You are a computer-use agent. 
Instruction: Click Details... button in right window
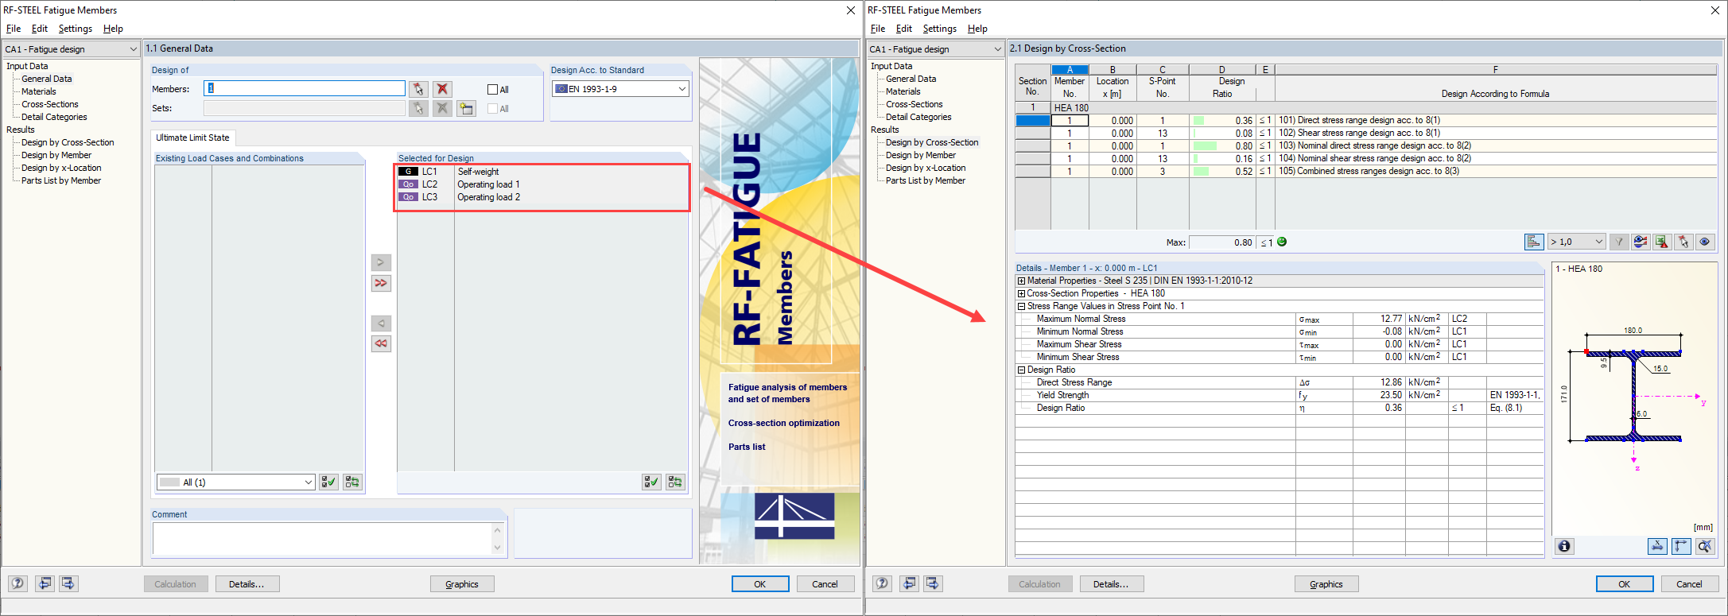(x=1111, y=584)
